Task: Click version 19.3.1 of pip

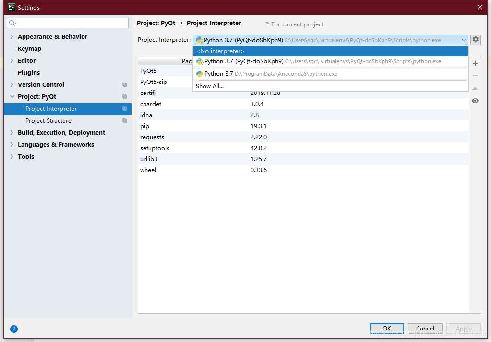Action: coord(258,126)
